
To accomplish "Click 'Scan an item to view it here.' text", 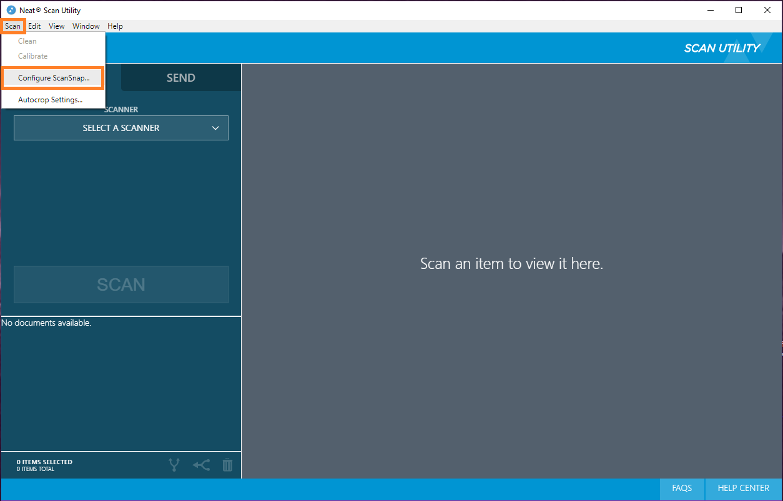I will point(512,264).
